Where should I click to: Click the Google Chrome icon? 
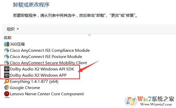7,88
